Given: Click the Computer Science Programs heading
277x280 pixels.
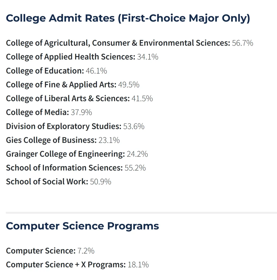Looking at the screenshot, I should click(82, 226).
